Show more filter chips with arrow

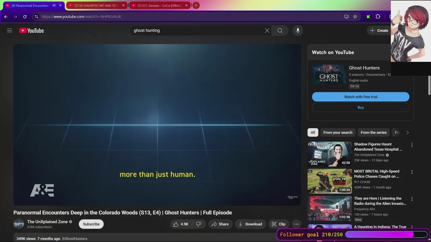click(x=407, y=132)
